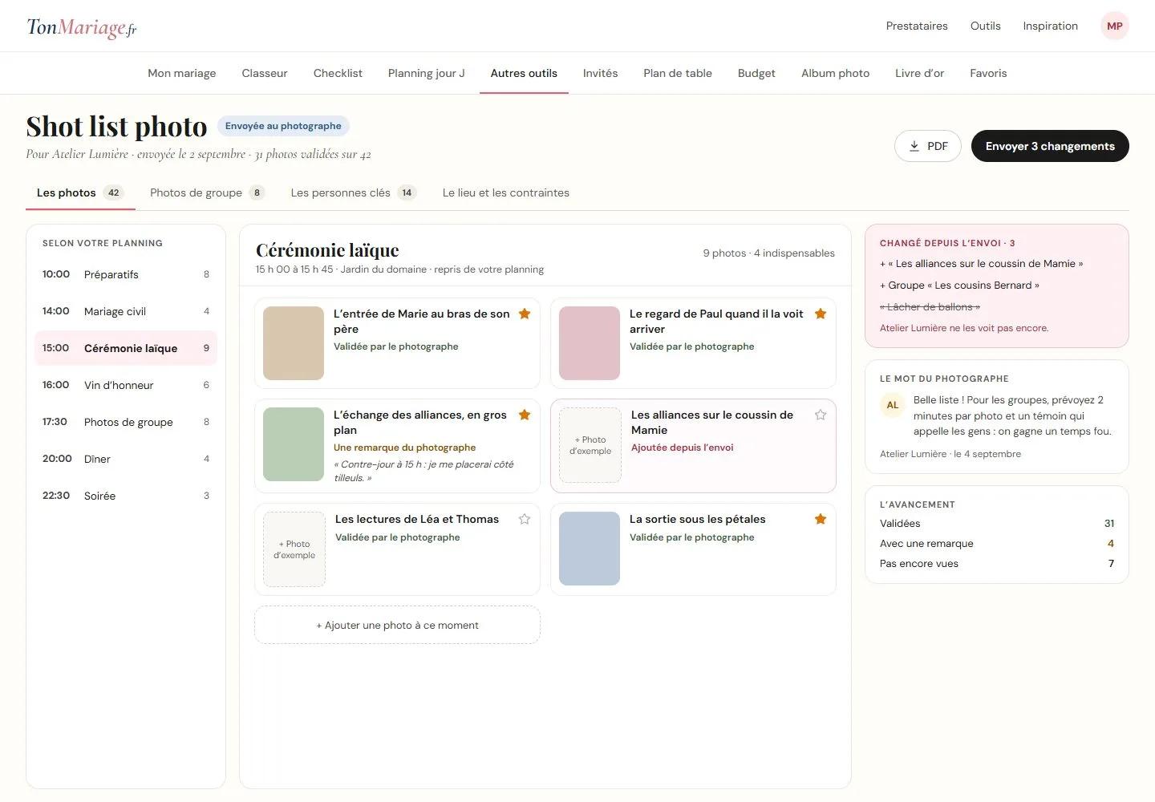Click the TonMariage.fr logo
Screen dimensions: 1155x802
click(x=82, y=27)
